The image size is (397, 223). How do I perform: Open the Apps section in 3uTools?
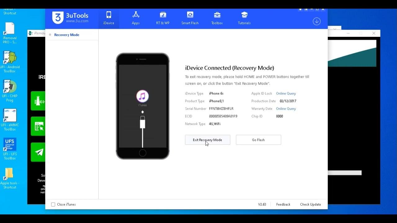(136, 19)
